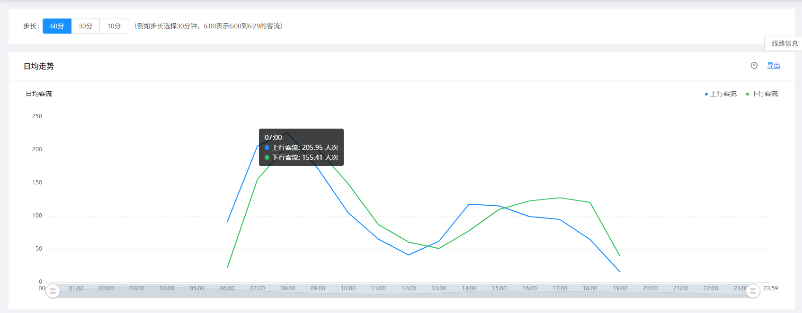Click the blue line peak at 08:00
802x313 pixels.
287,133
